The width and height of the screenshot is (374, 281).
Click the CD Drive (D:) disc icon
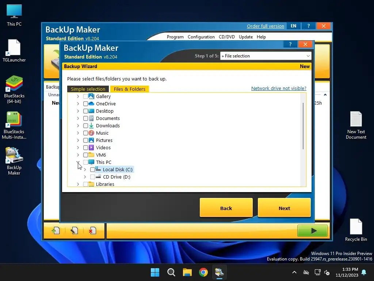click(x=98, y=177)
